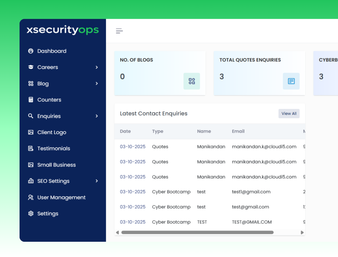Click the Small Business image icon
The width and height of the screenshot is (338, 257).
[x=31, y=165]
